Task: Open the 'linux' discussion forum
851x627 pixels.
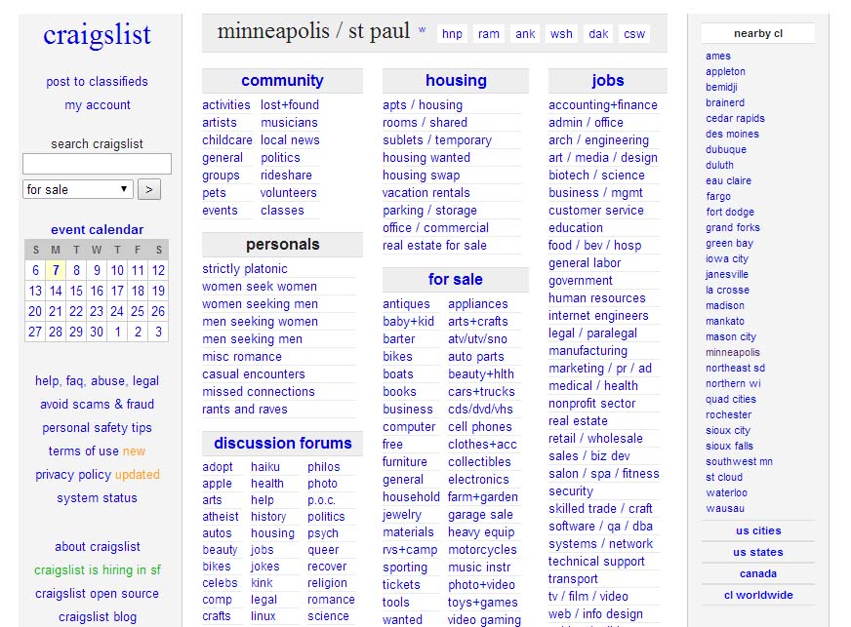Action: (x=263, y=616)
